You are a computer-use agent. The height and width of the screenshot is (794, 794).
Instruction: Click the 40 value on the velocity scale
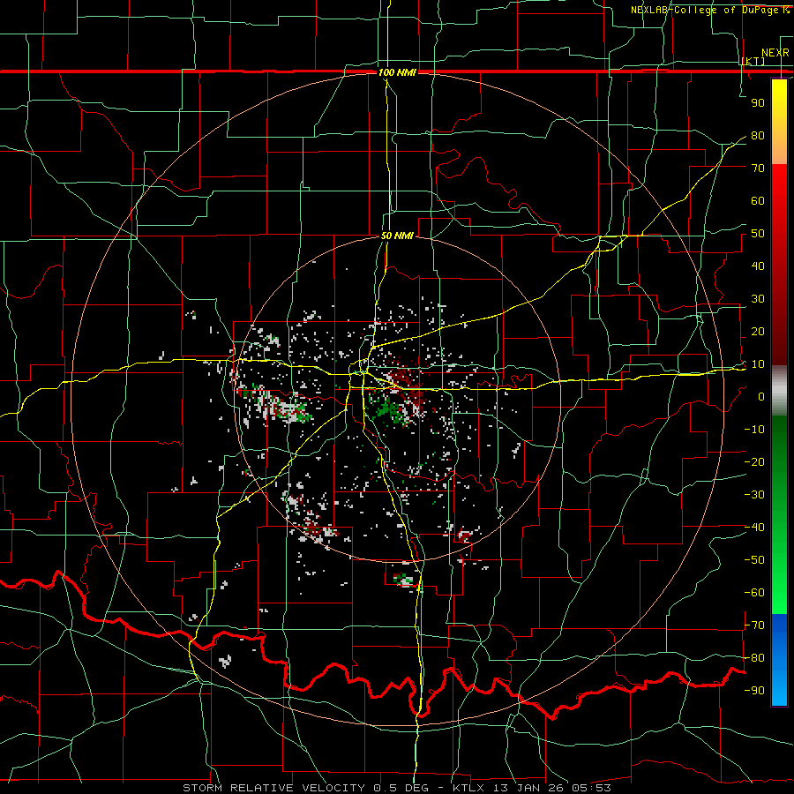point(758,266)
